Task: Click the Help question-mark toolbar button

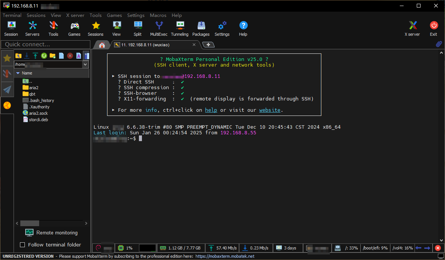Action: click(x=243, y=29)
